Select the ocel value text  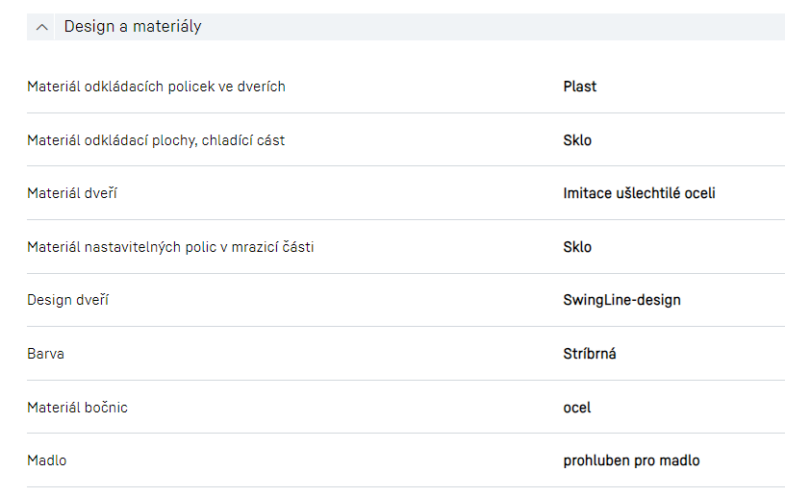click(577, 408)
